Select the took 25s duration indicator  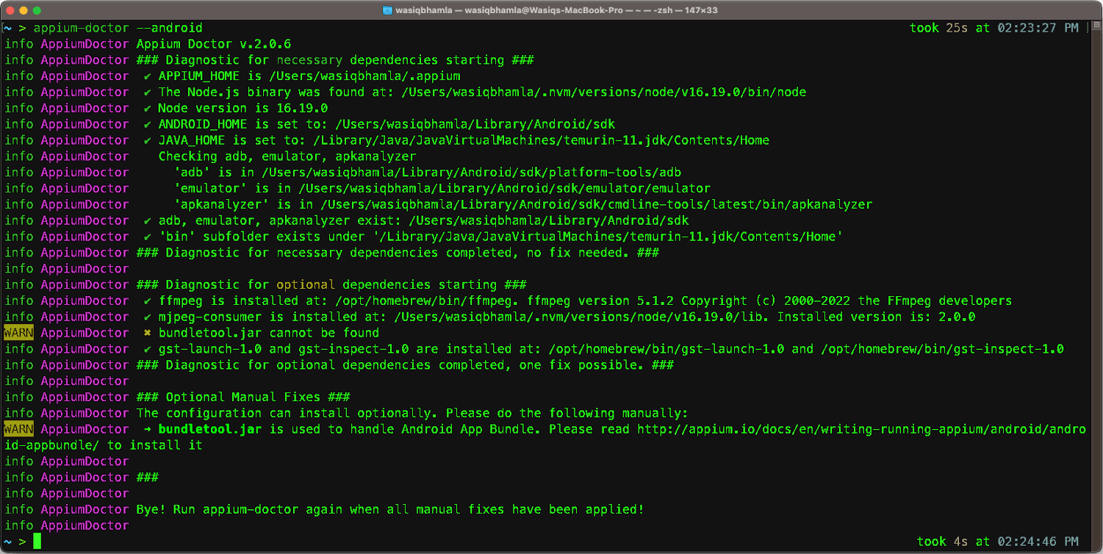point(933,28)
